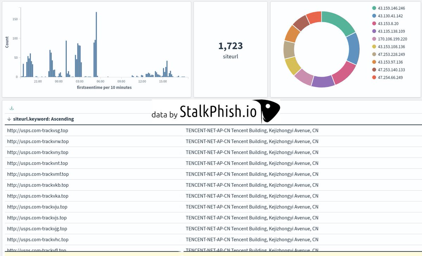Open the http://usps.com-trackvsg.top link
The height and width of the screenshot is (256, 422).
pos(37,130)
